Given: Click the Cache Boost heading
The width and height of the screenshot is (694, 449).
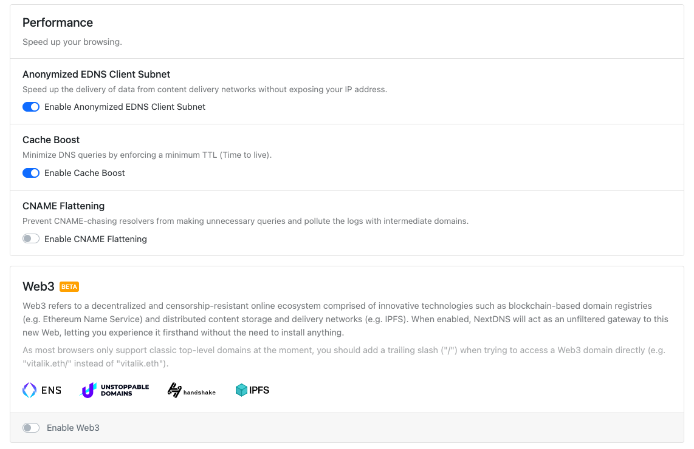Looking at the screenshot, I should click(x=51, y=140).
